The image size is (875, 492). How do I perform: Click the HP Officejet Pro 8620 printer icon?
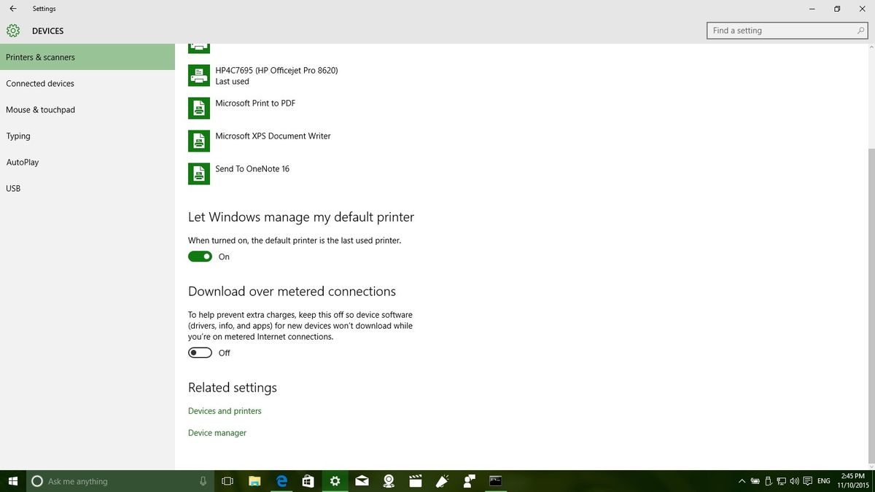pyautogui.click(x=198, y=75)
